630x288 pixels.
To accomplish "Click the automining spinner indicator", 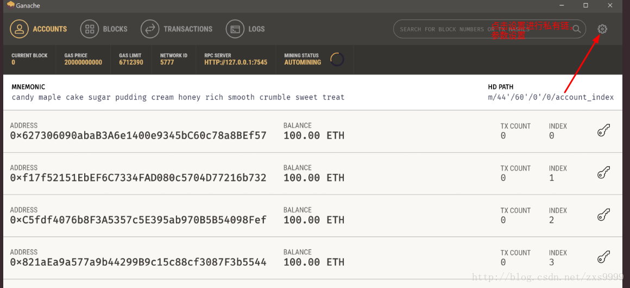I will click(x=337, y=59).
